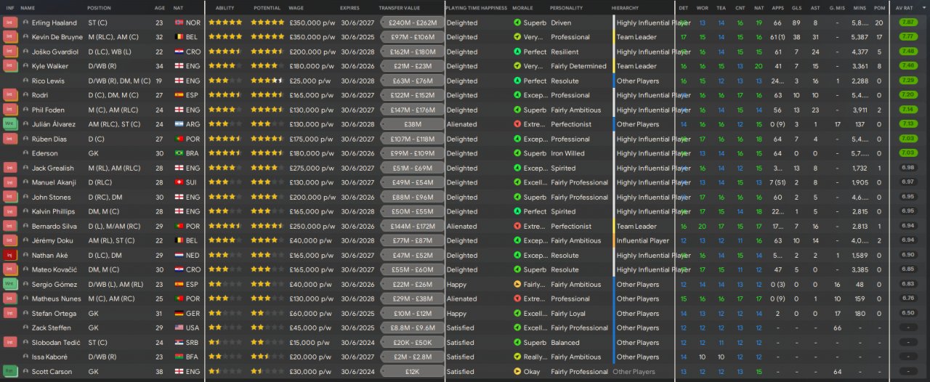The height and width of the screenshot is (382, 930).
Task: Click Scott Carson's green Ret badge
Action: pos(9,371)
